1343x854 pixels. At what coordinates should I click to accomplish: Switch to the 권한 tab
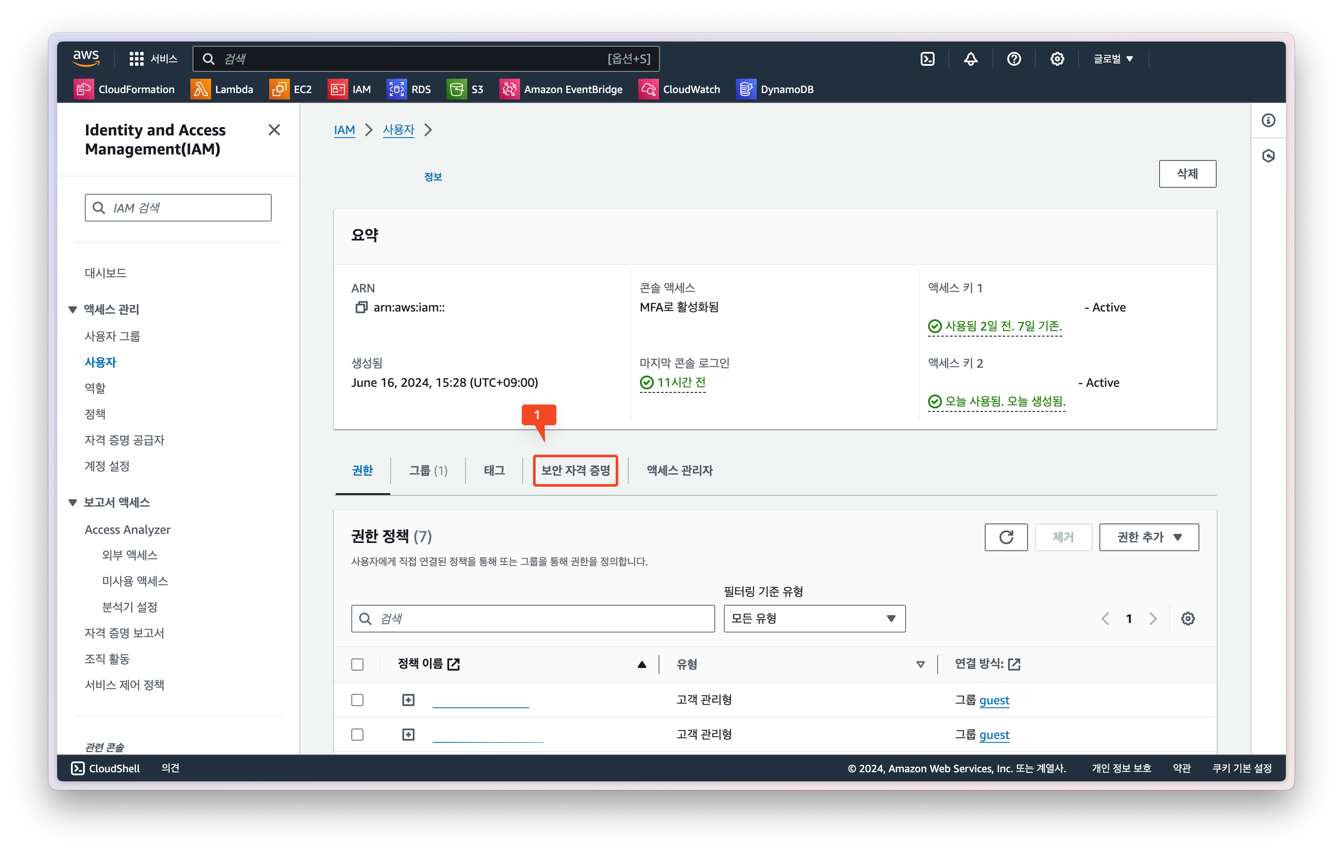click(x=363, y=470)
